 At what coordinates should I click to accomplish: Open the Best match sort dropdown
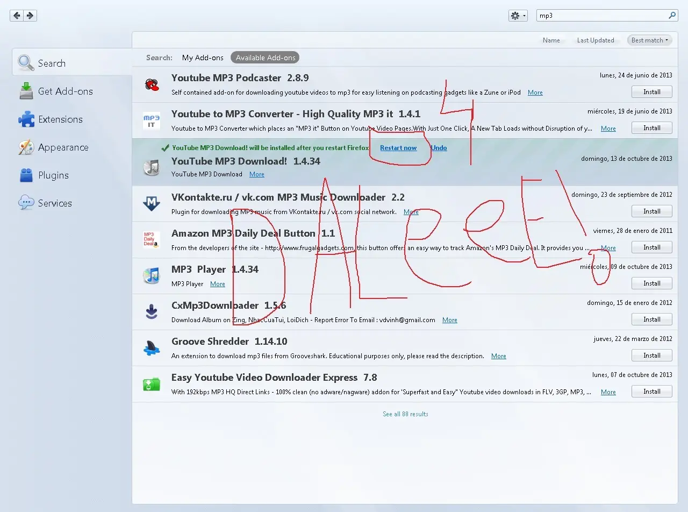tap(650, 40)
